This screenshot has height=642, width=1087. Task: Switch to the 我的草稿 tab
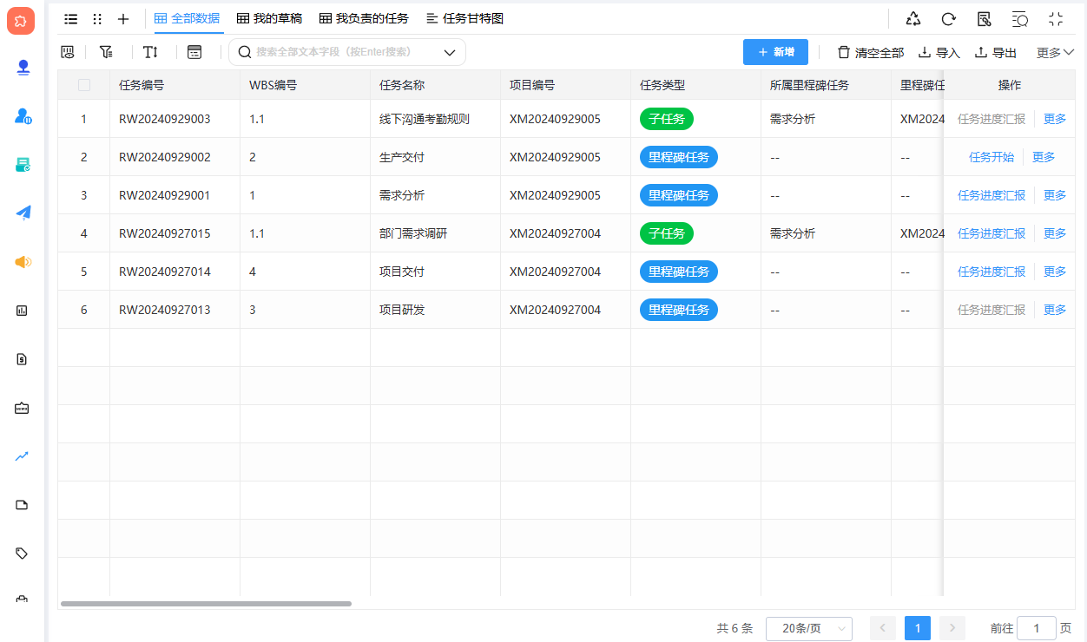pyautogui.click(x=269, y=18)
